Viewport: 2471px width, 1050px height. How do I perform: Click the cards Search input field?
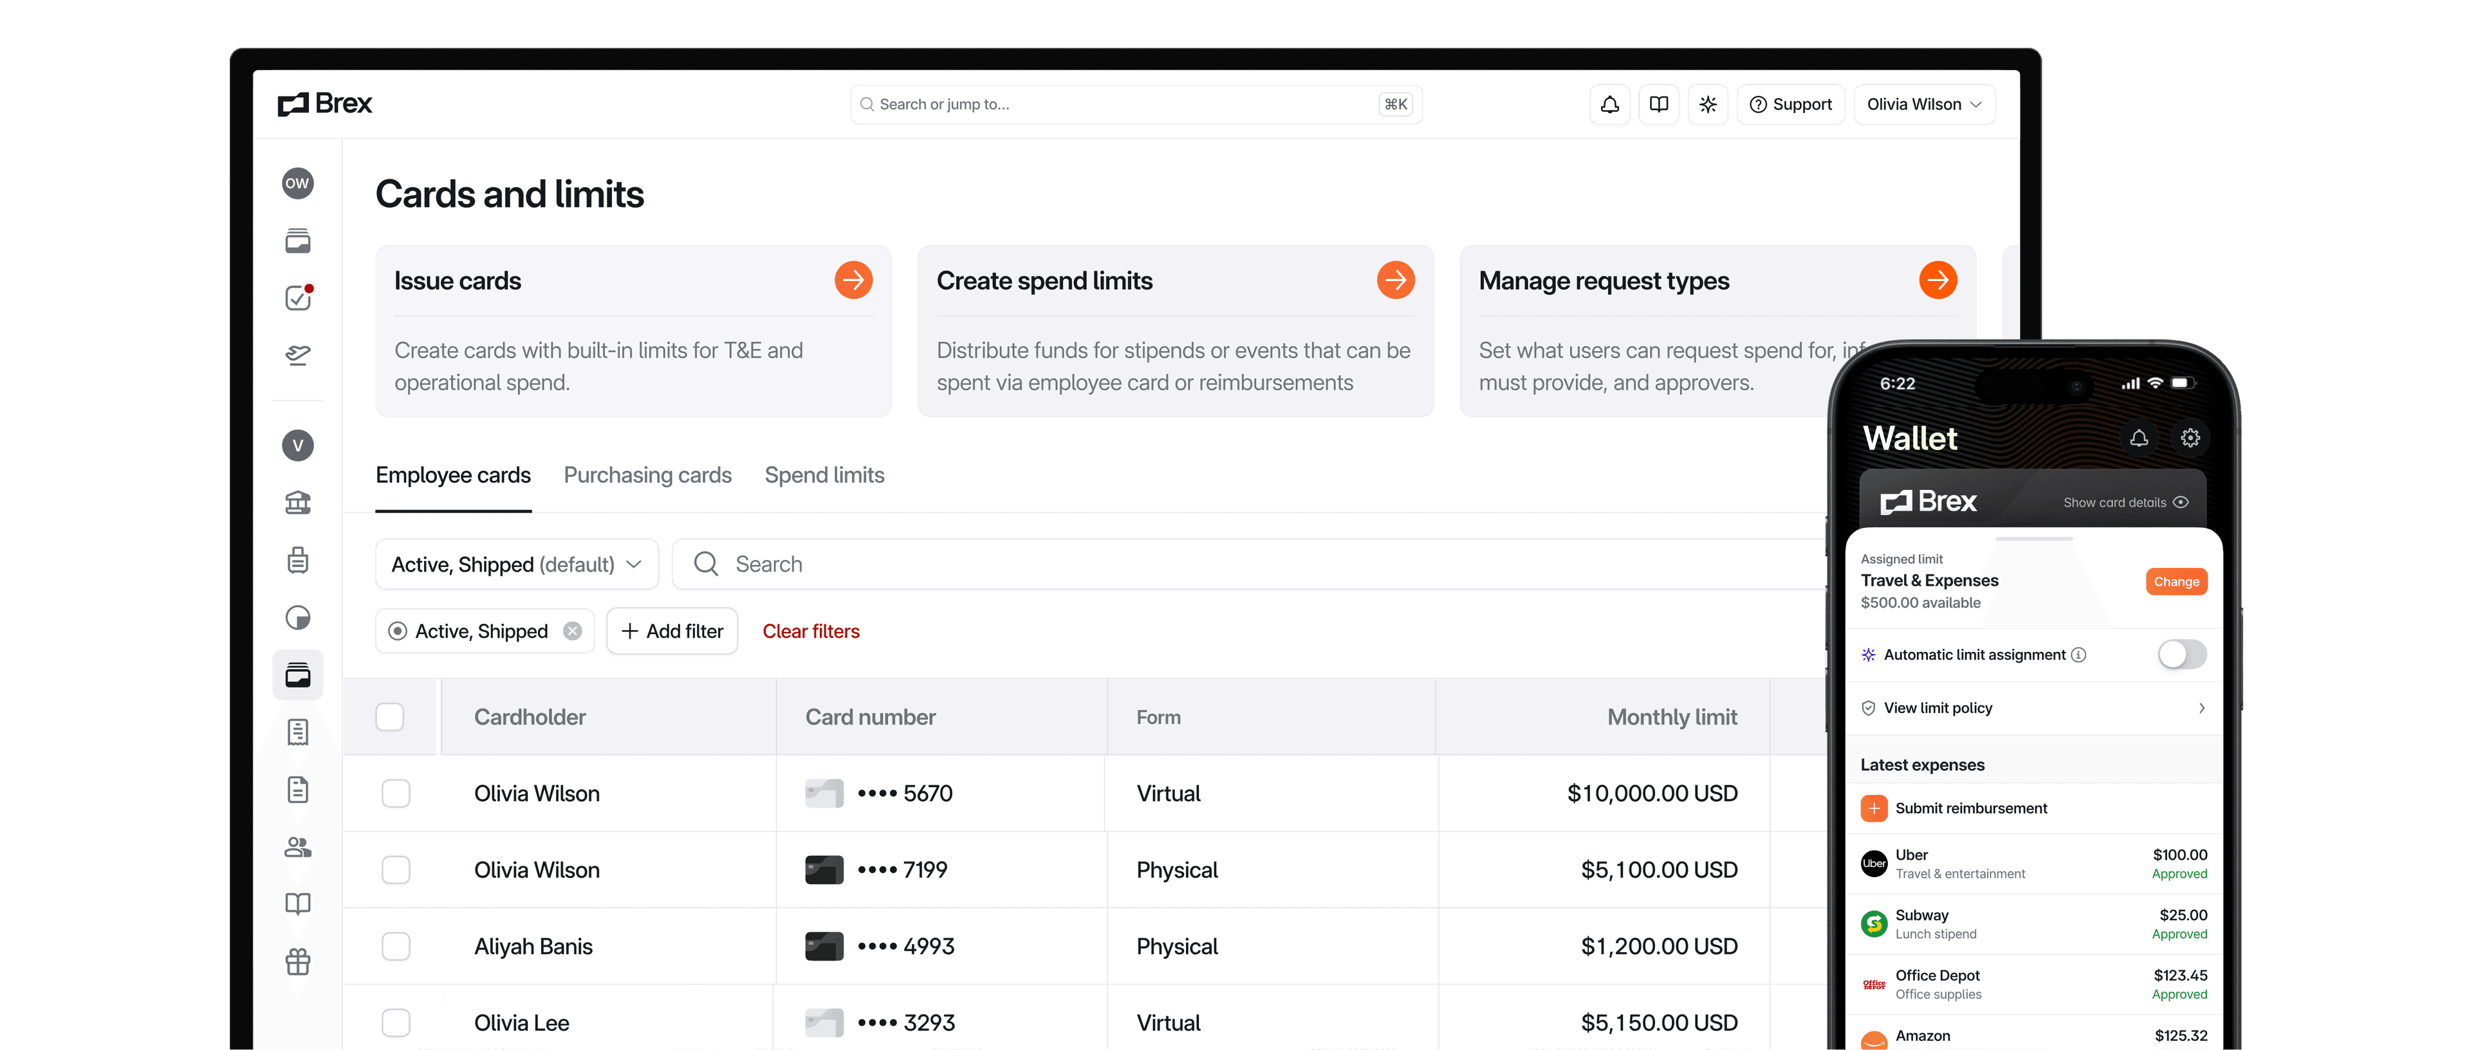tap(1247, 565)
